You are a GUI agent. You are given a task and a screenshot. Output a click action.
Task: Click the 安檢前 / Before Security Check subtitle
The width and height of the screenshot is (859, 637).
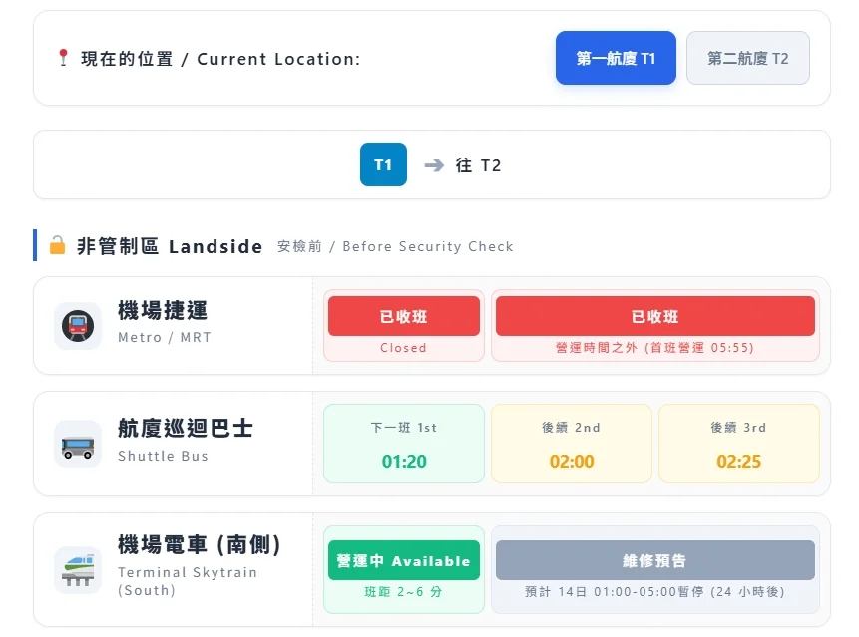395,246
